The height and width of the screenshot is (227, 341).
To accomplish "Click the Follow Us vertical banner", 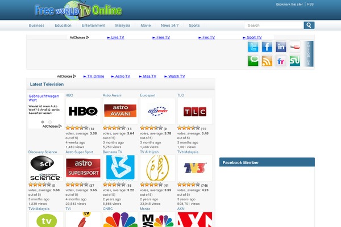I will point(309,54).
